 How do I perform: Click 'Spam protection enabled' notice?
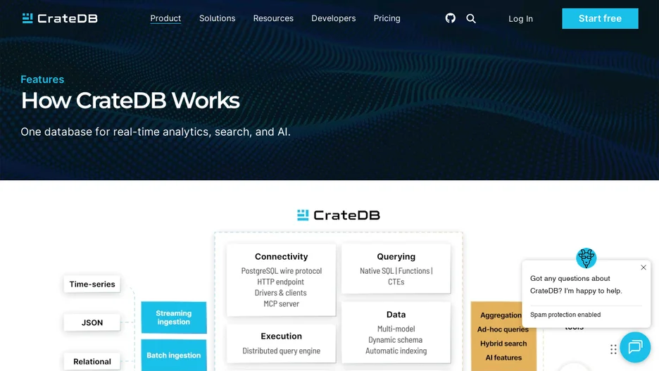[565, 315]
